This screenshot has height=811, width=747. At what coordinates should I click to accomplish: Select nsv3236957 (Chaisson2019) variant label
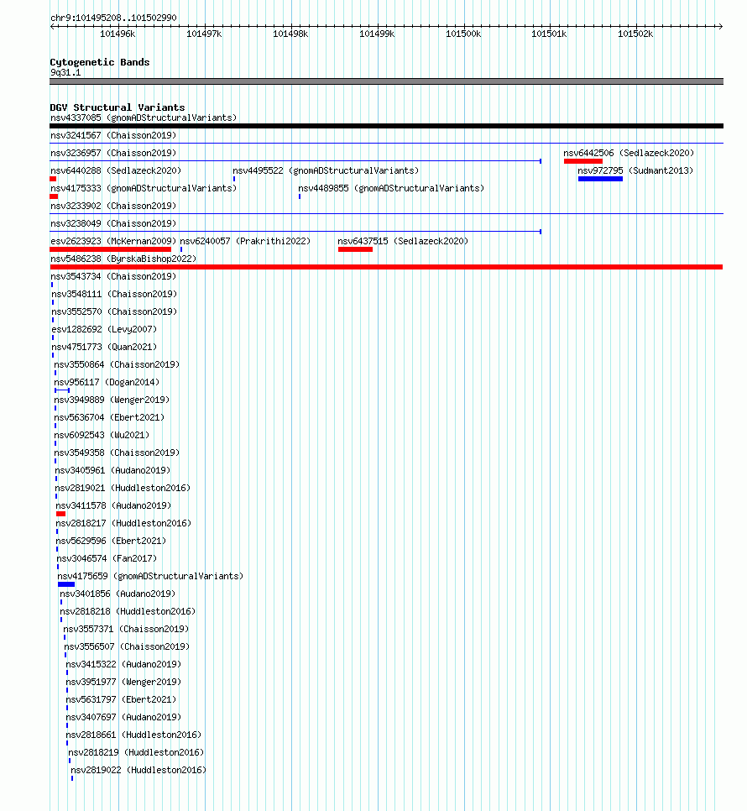(x=113, y=153)
